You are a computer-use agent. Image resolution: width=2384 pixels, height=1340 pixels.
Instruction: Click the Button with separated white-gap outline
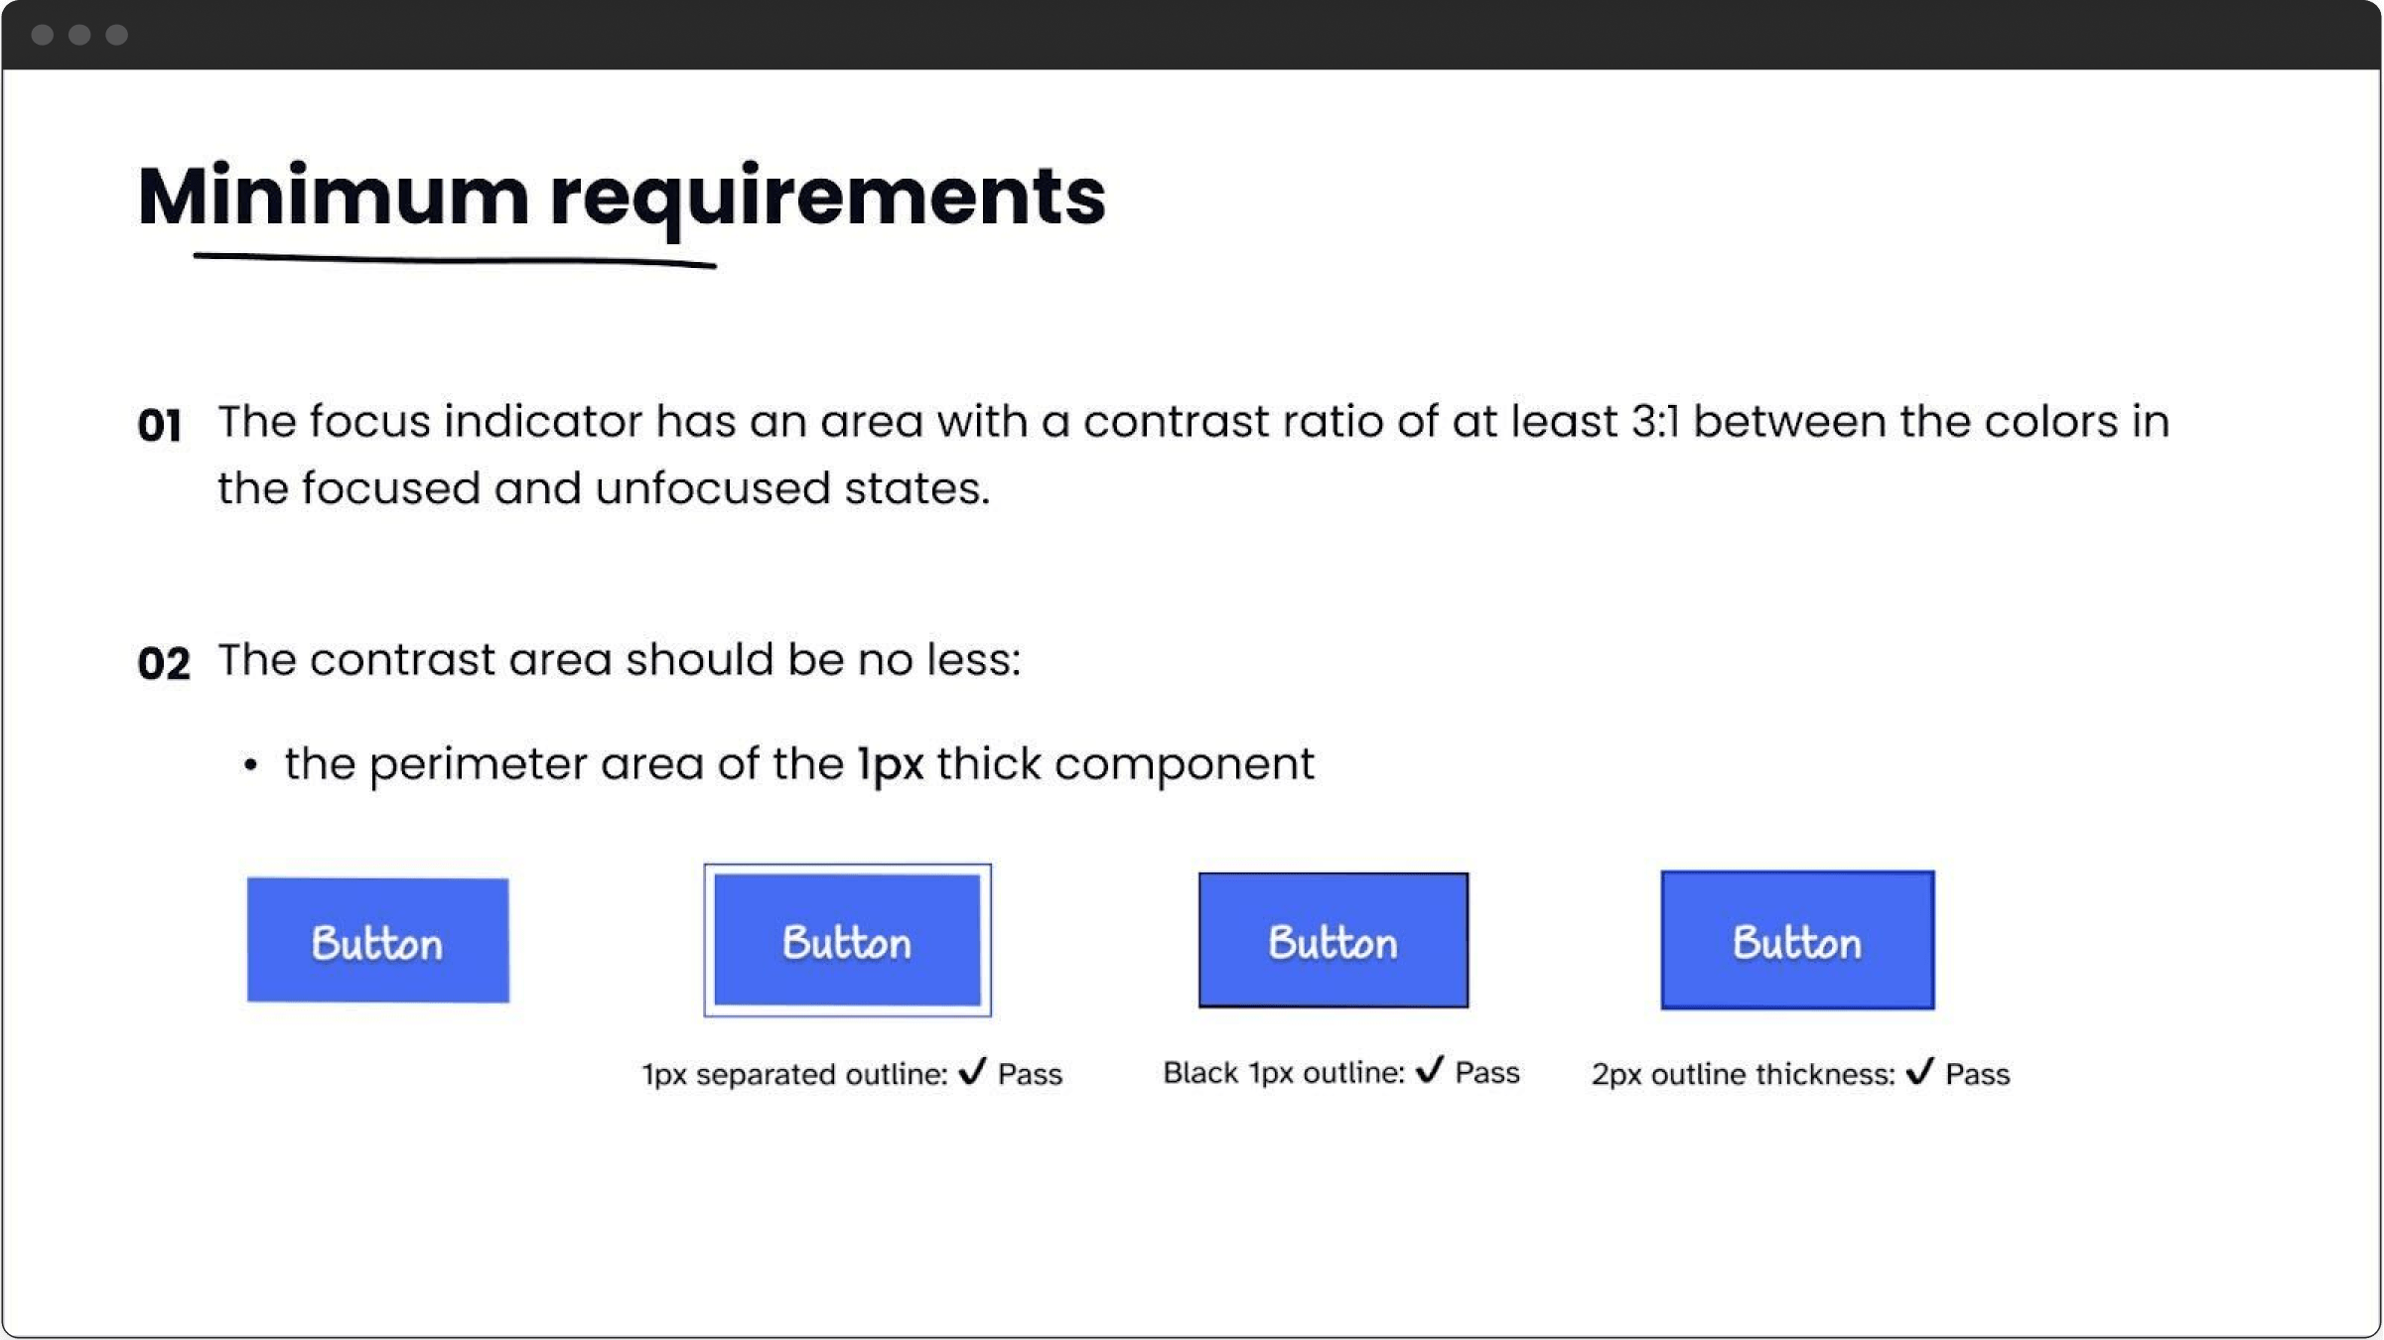click(x=847, y=940)
